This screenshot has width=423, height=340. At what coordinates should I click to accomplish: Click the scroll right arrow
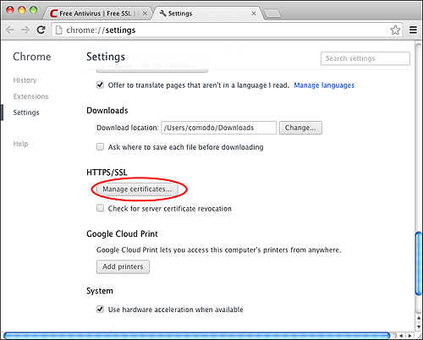click(x=409, y=336)
